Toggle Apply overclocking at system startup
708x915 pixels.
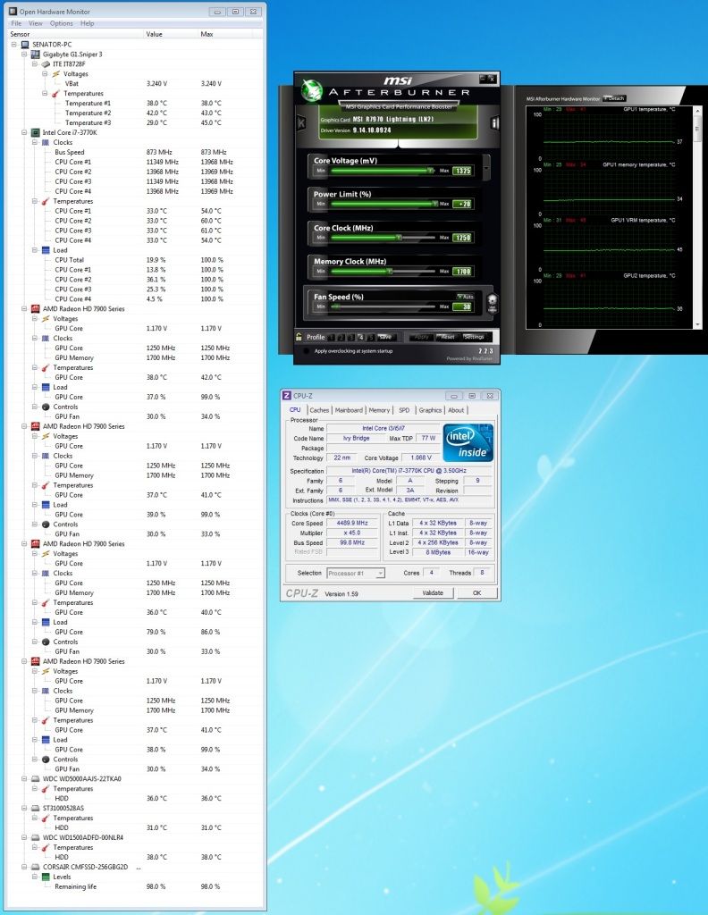pyautogui.click(x=307, y=351)
